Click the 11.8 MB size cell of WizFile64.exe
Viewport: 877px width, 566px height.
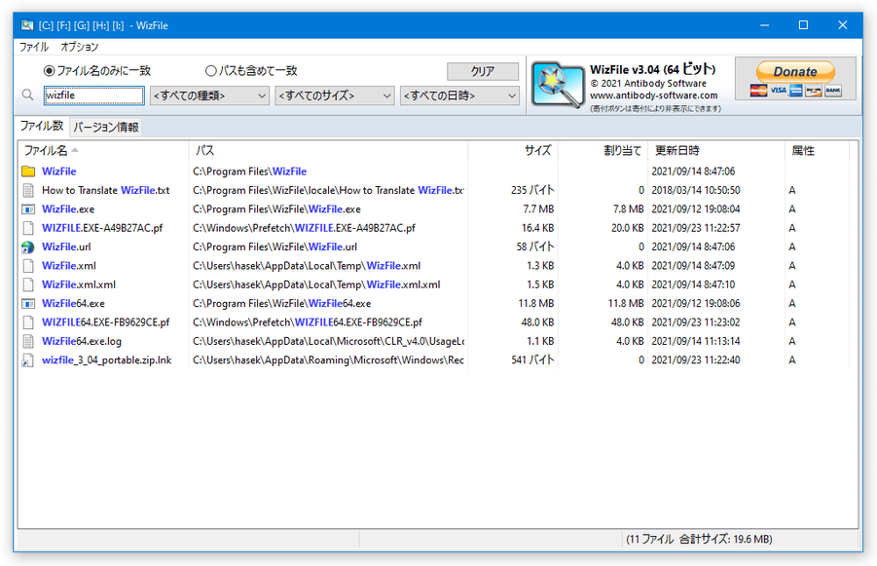pos(535,303)
